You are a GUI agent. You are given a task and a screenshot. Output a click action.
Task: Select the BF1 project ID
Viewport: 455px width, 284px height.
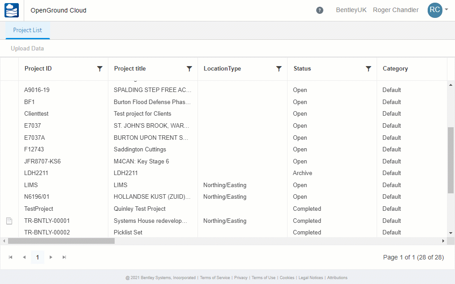click(x=29, y=102)
